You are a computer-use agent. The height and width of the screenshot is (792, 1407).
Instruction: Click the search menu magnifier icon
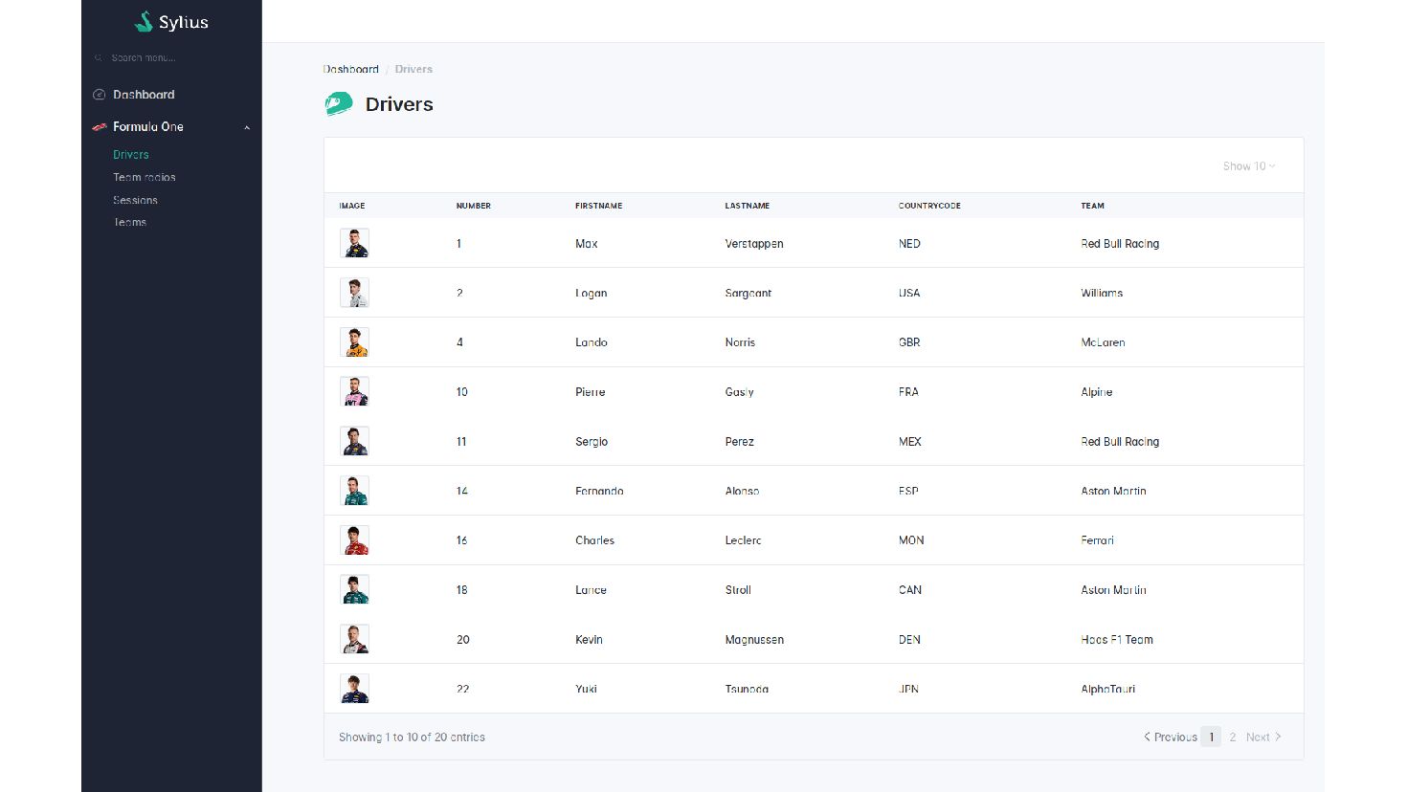[x=98, y=58]
